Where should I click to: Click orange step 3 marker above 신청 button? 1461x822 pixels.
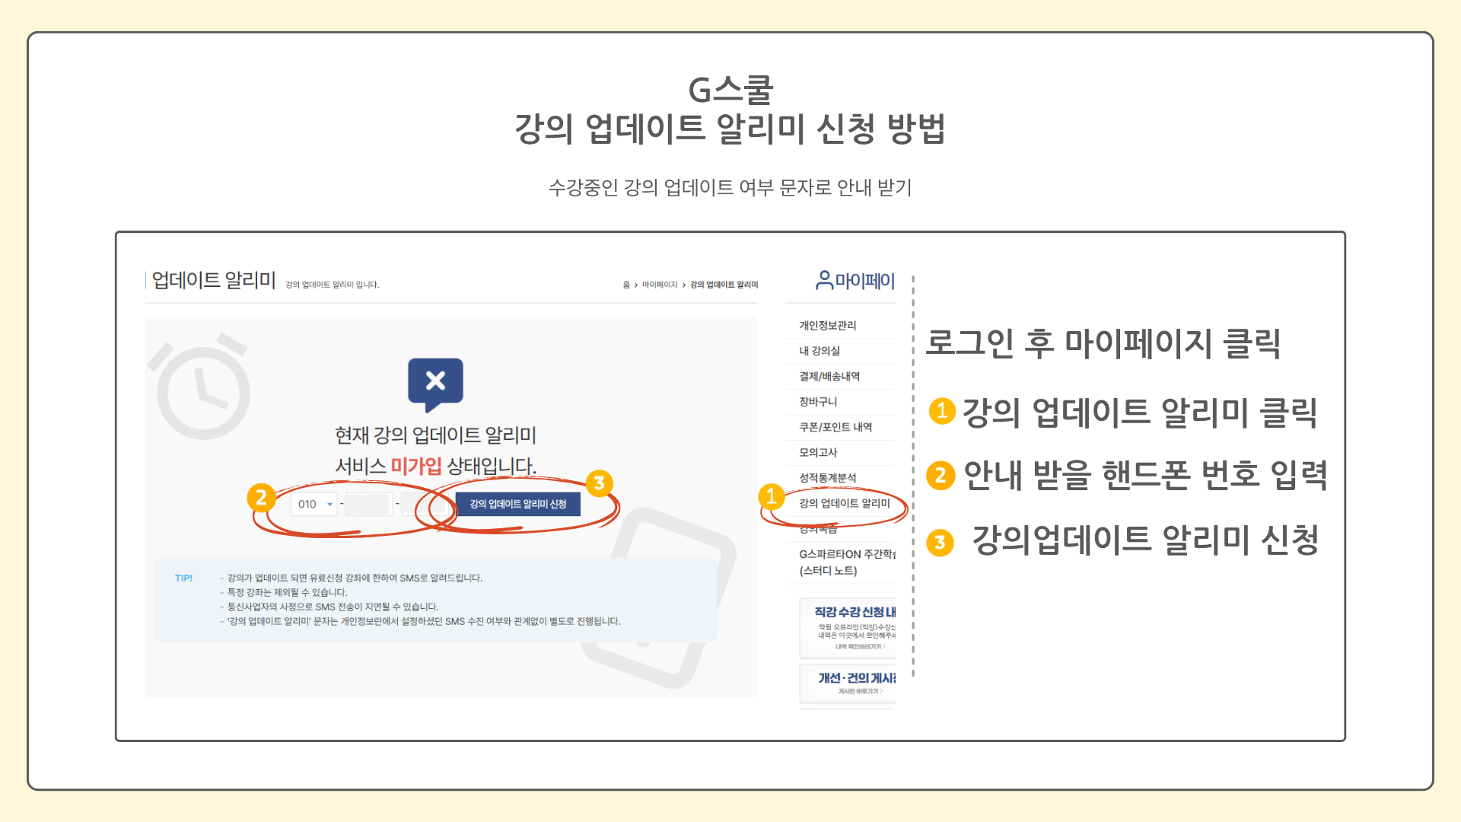(599, 483)
